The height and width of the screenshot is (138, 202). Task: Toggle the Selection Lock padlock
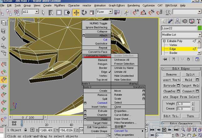26,130
